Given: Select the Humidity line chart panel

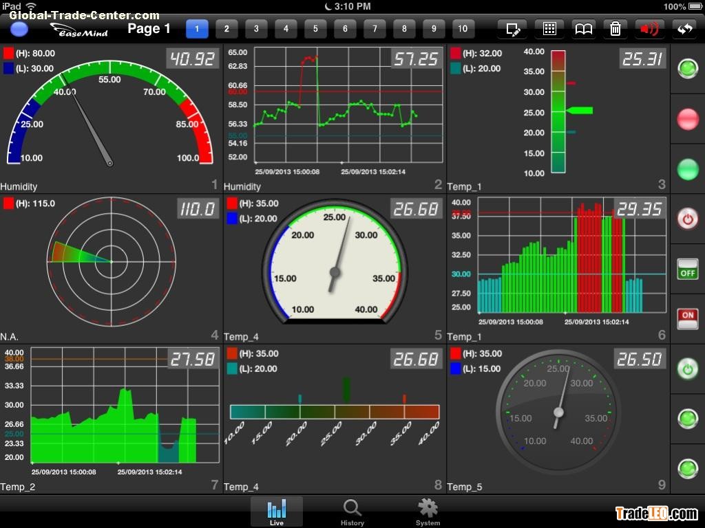Looking at the screenshot, I should tap(335, 118).
